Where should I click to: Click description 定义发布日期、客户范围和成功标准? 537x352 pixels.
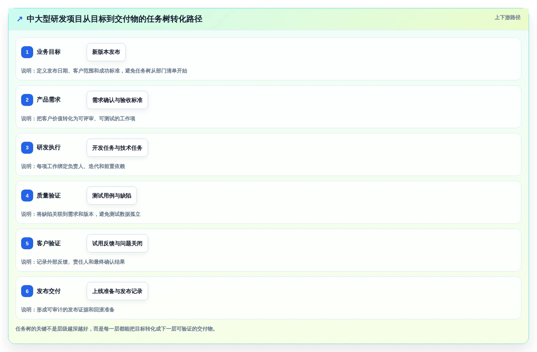[x=104, y=71]
